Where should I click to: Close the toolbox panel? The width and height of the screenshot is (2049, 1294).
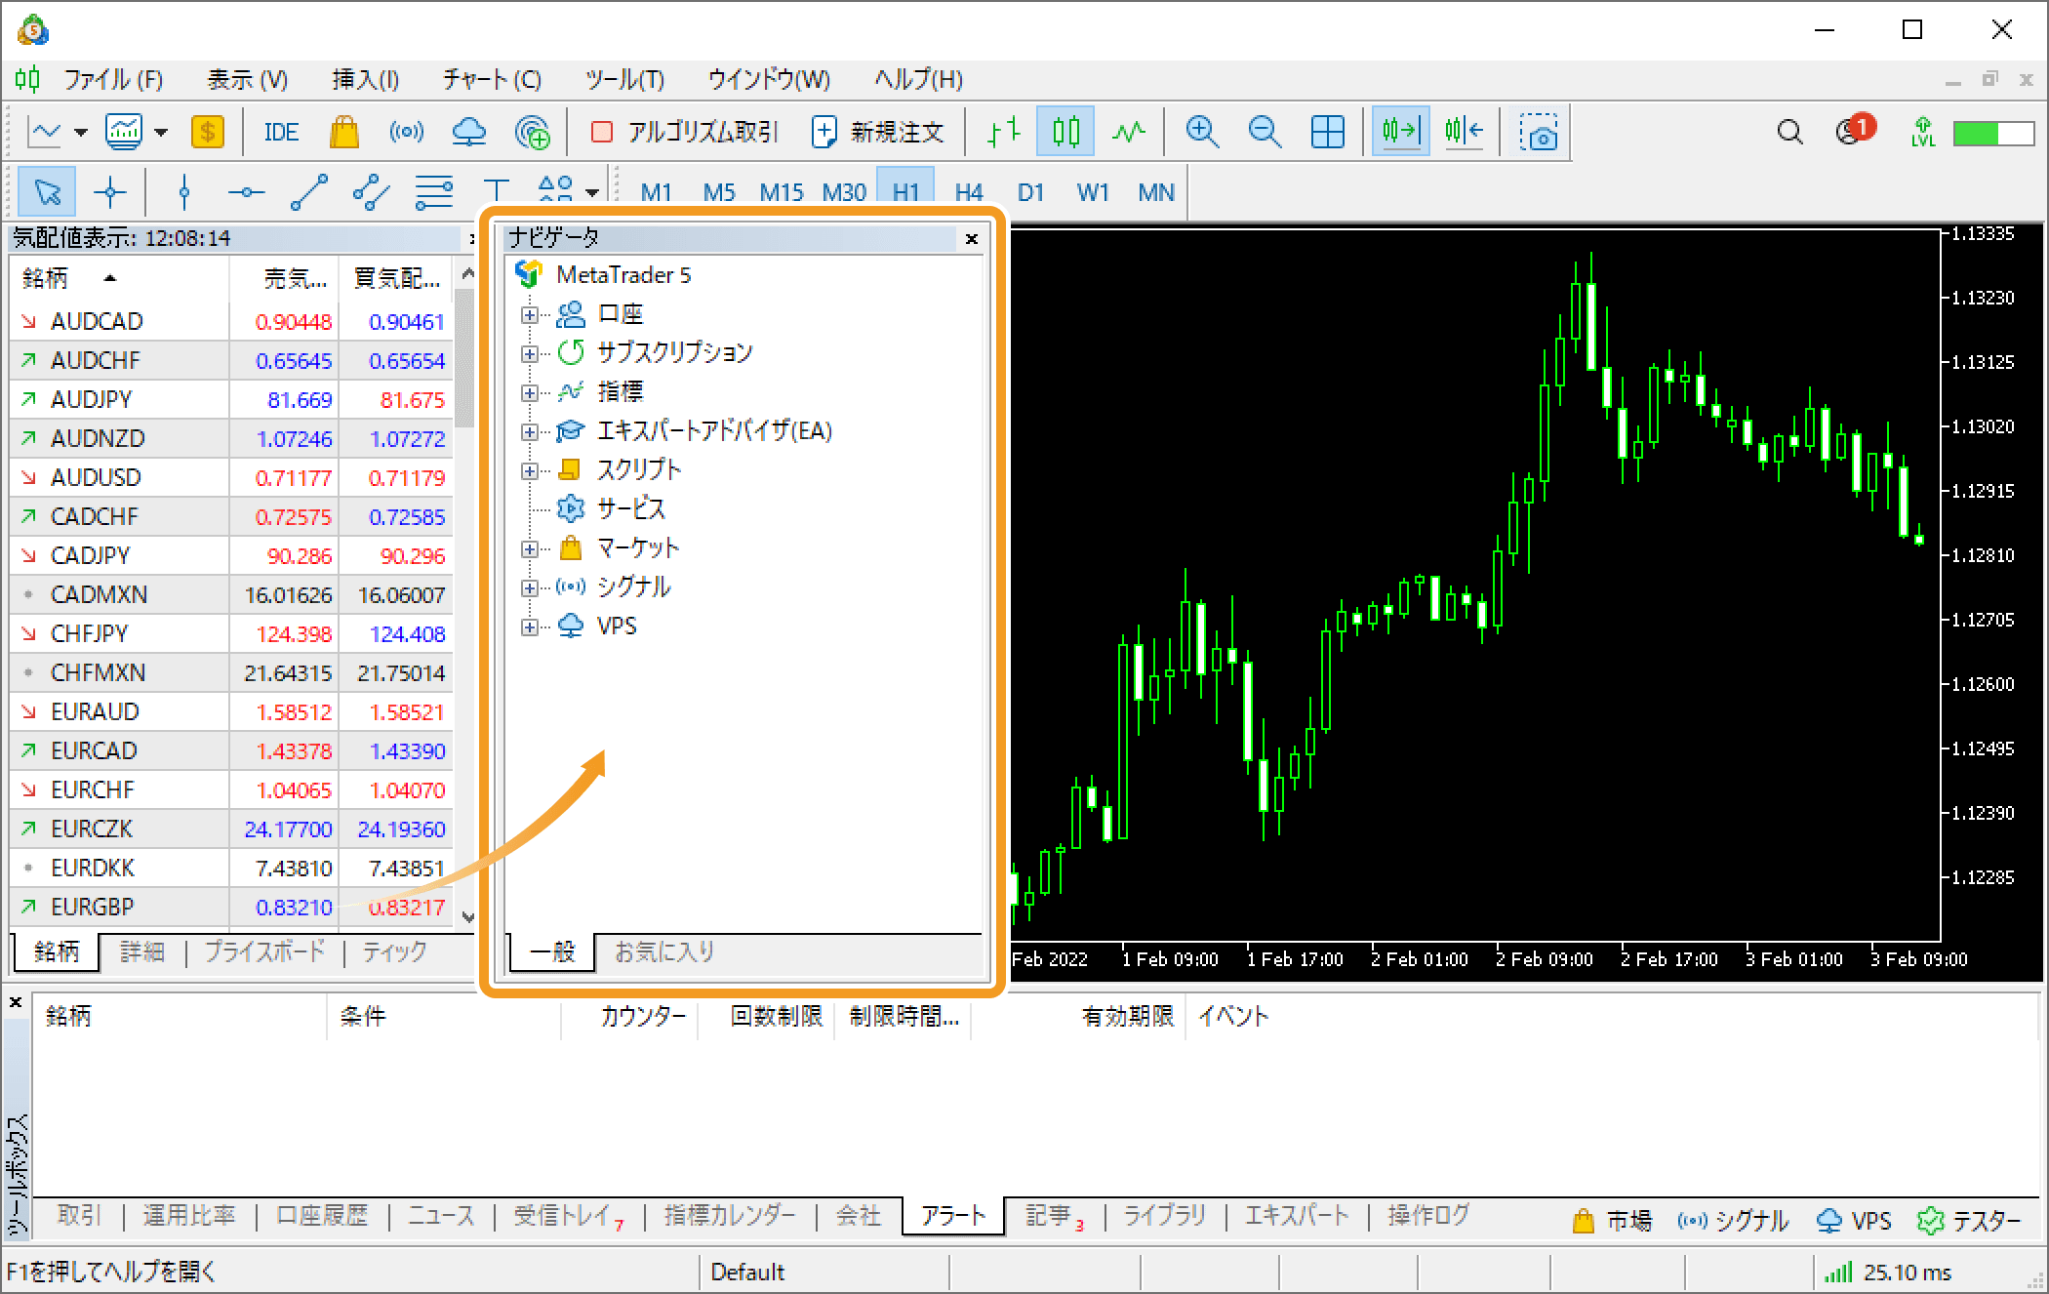[16, 1002]
